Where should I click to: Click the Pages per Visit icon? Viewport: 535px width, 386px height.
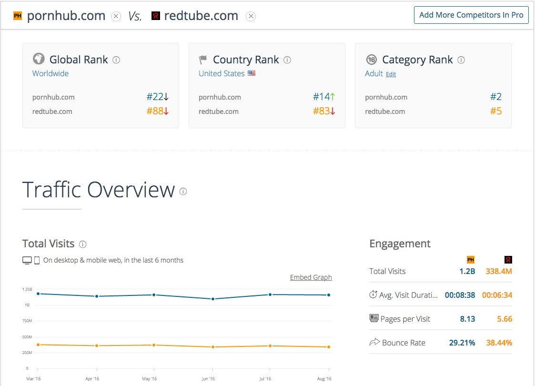tap(374, 318)
